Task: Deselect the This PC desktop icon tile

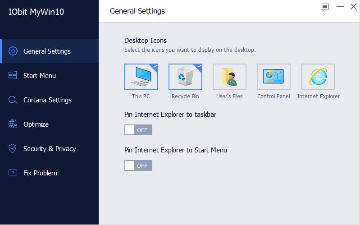Action: click(141, 77)
